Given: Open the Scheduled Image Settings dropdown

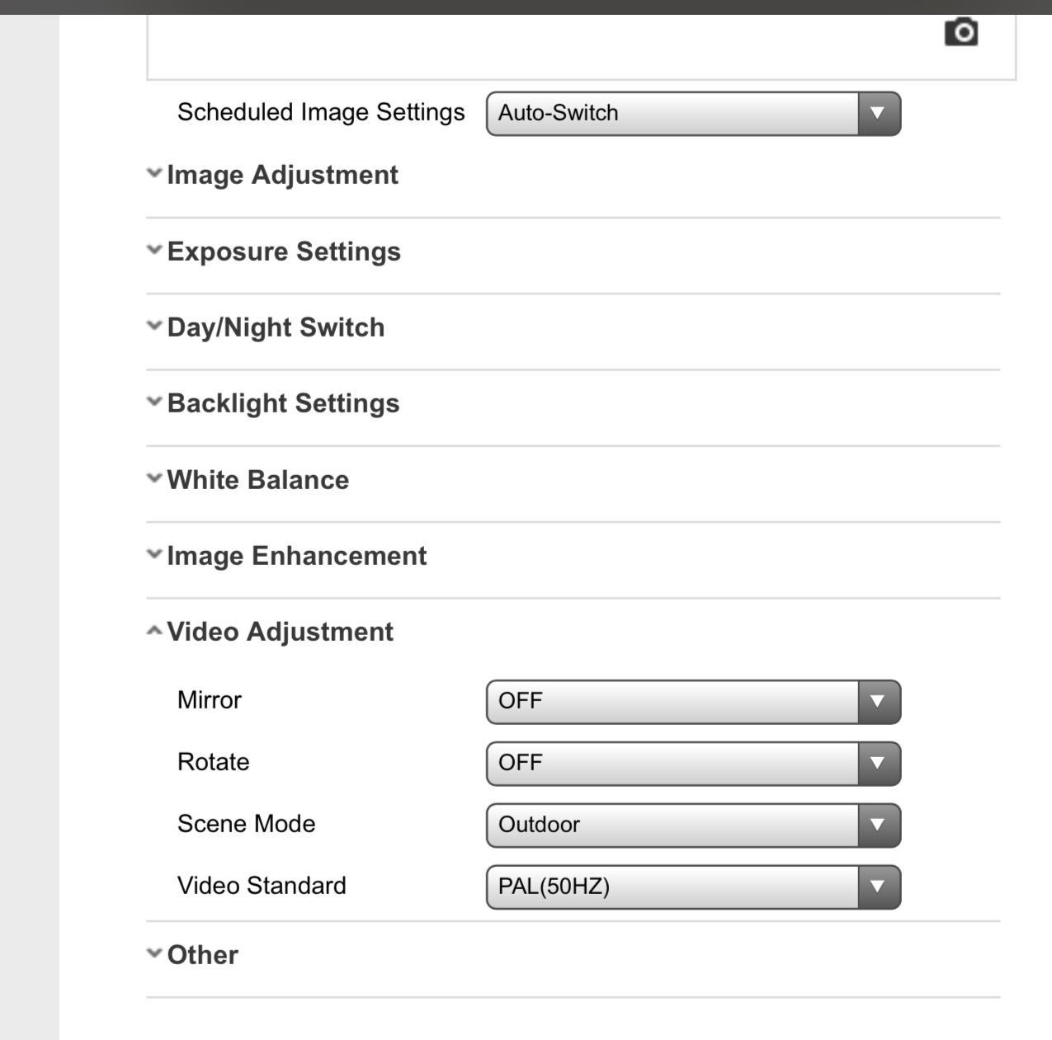Looking at the screenshot, I should pos(692,113).
